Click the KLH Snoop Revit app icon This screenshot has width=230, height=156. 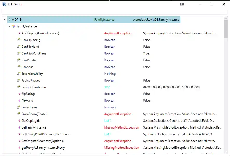[x=4, y=4]
